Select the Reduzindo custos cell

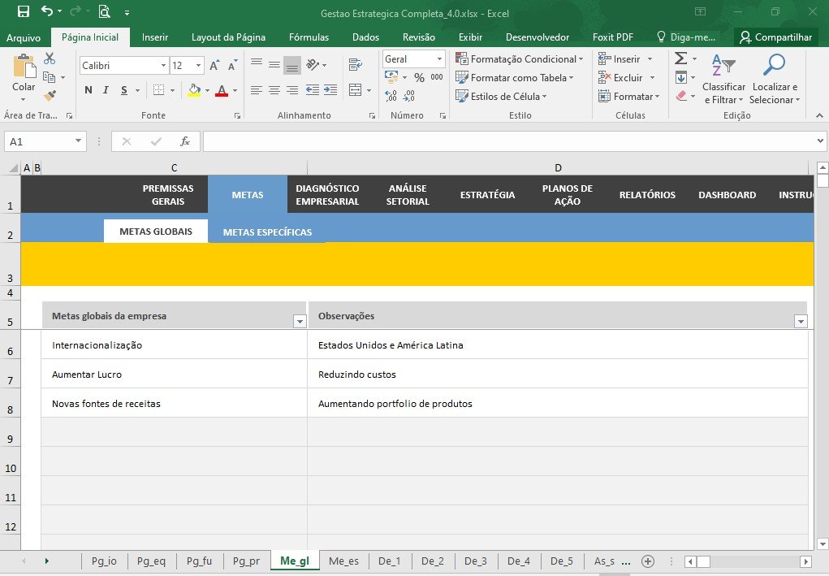click(x=557, y=375)
